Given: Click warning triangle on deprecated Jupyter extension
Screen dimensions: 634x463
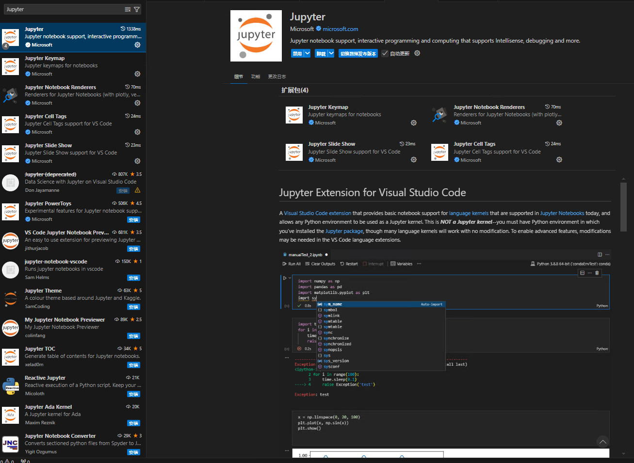Looking at the screenshot, I should click(x=137, y=190).
